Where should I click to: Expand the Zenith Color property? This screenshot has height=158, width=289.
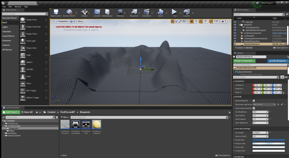click(x=234, y=140)
